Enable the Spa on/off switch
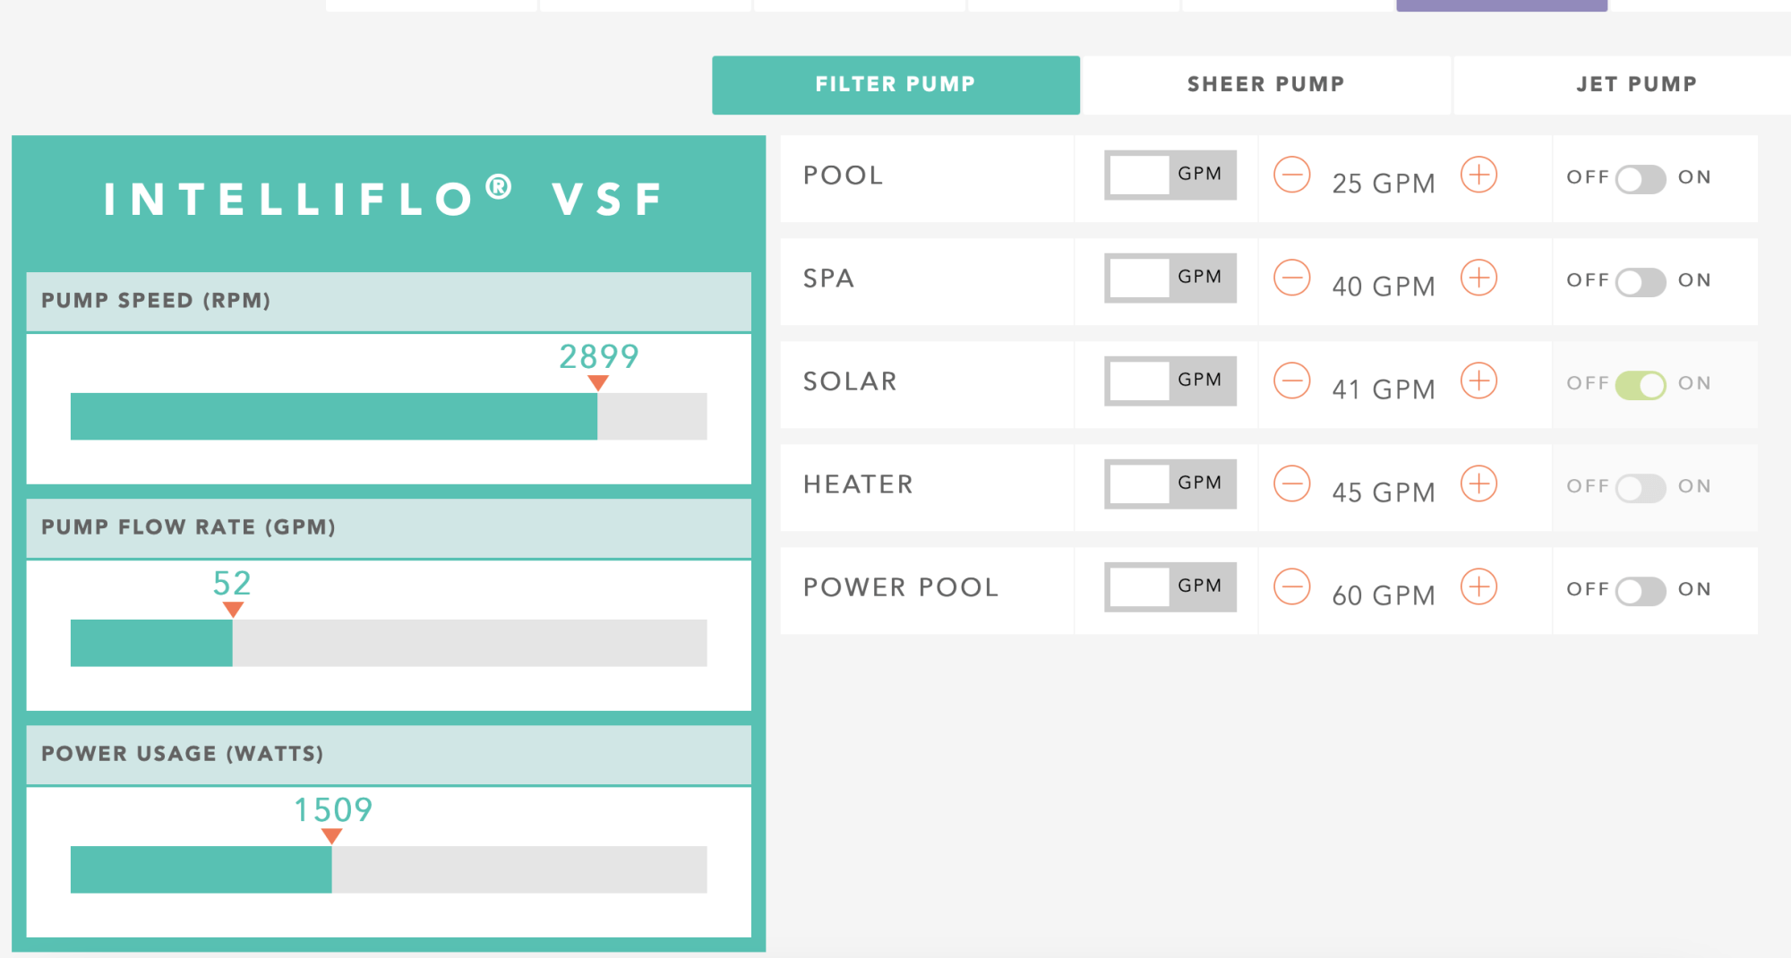This screenshot has height=958, width=1791. (x=1641, y=282)
